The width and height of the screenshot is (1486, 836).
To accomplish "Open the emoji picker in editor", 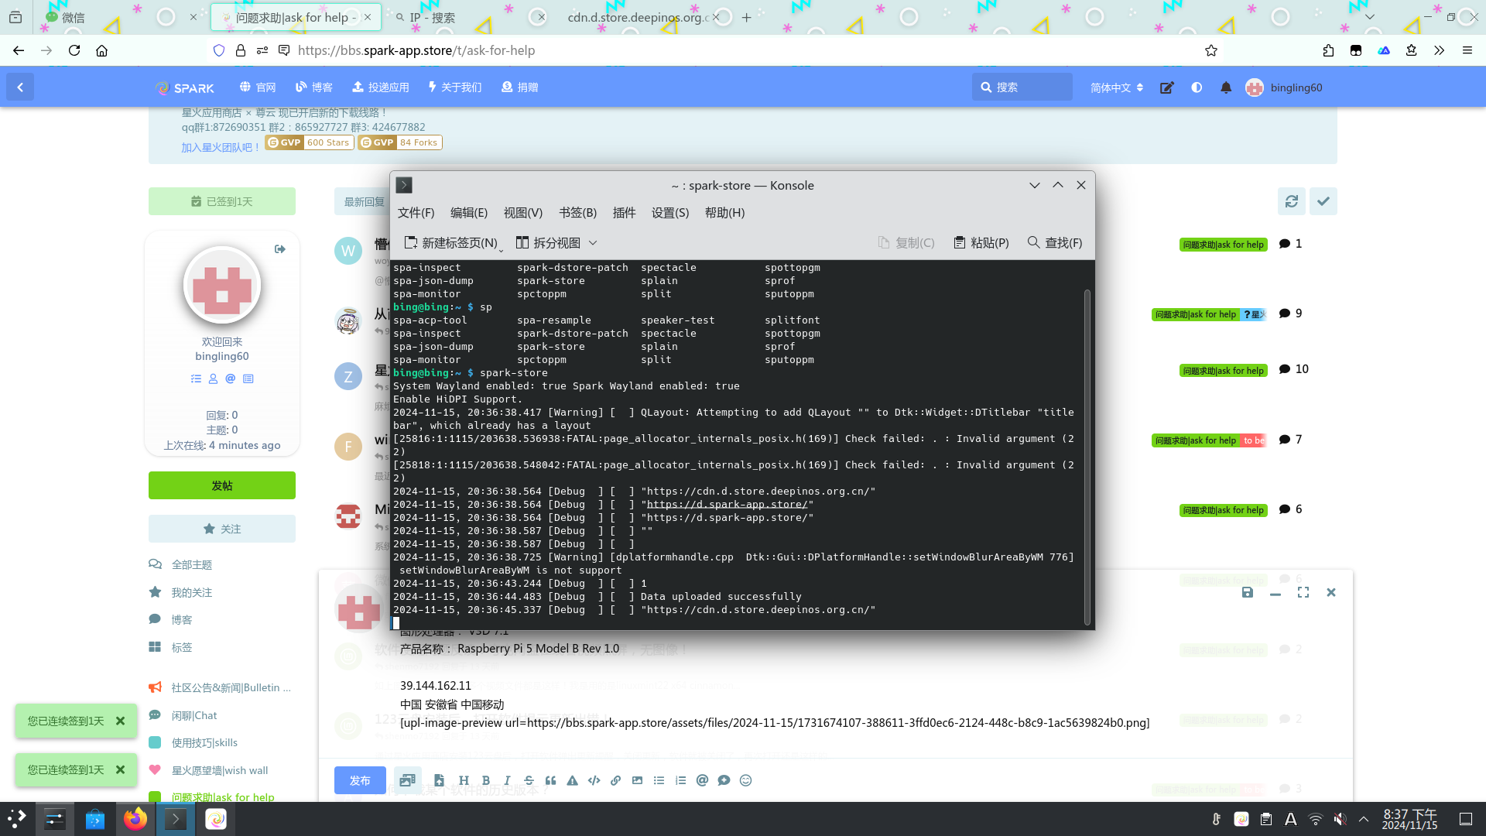I will pyautogui.click(x=745, y=780).
